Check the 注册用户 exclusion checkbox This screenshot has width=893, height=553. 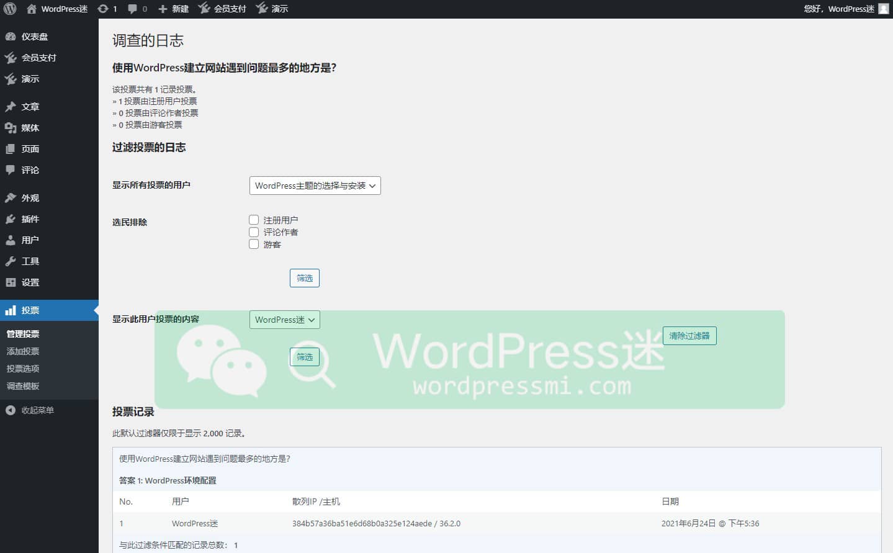coord(254,219)
